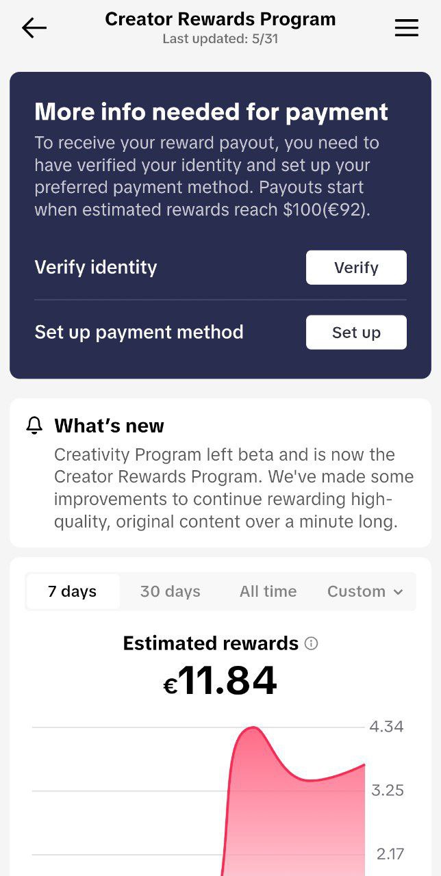441x876 pixels.
Task: Click the Last updated 5/31 text
Action: pyautogui.click(x=220, y=39)
